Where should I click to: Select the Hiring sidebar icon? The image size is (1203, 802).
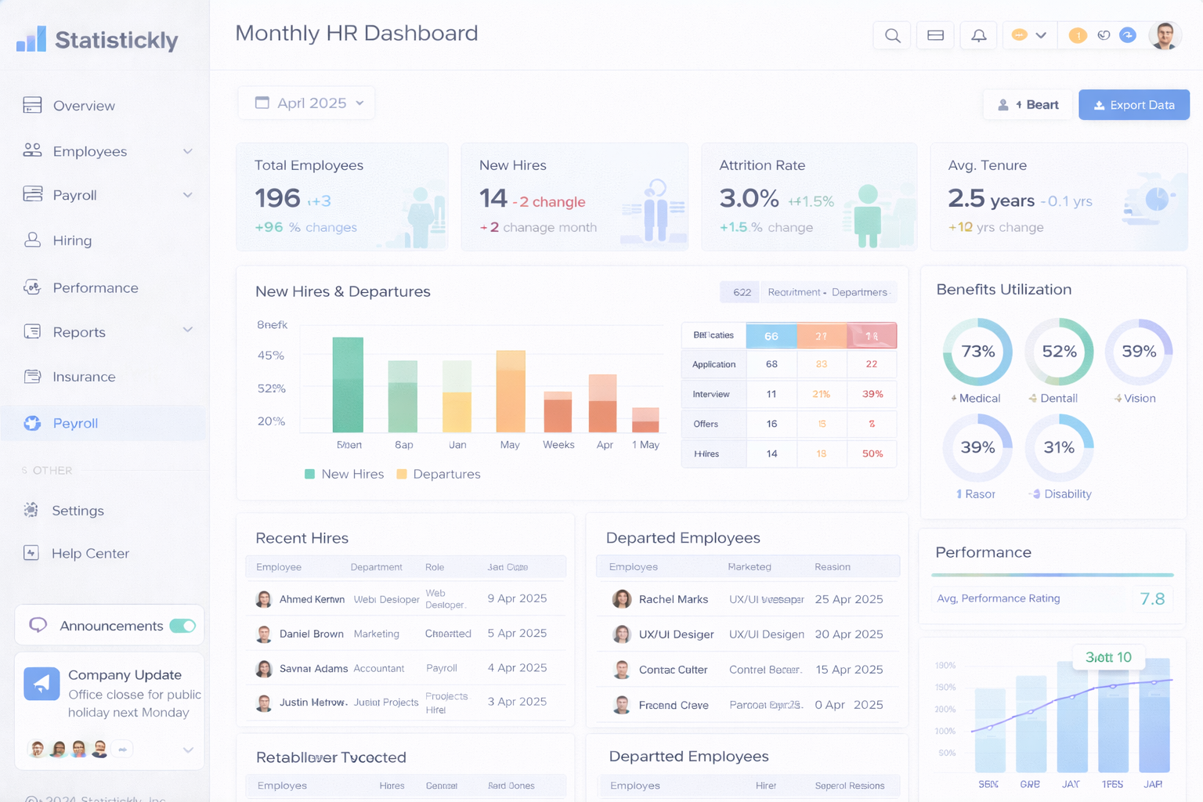coord(32,240)
